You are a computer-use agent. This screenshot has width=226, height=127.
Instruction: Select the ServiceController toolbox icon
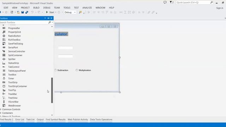(x=4, y=52)
